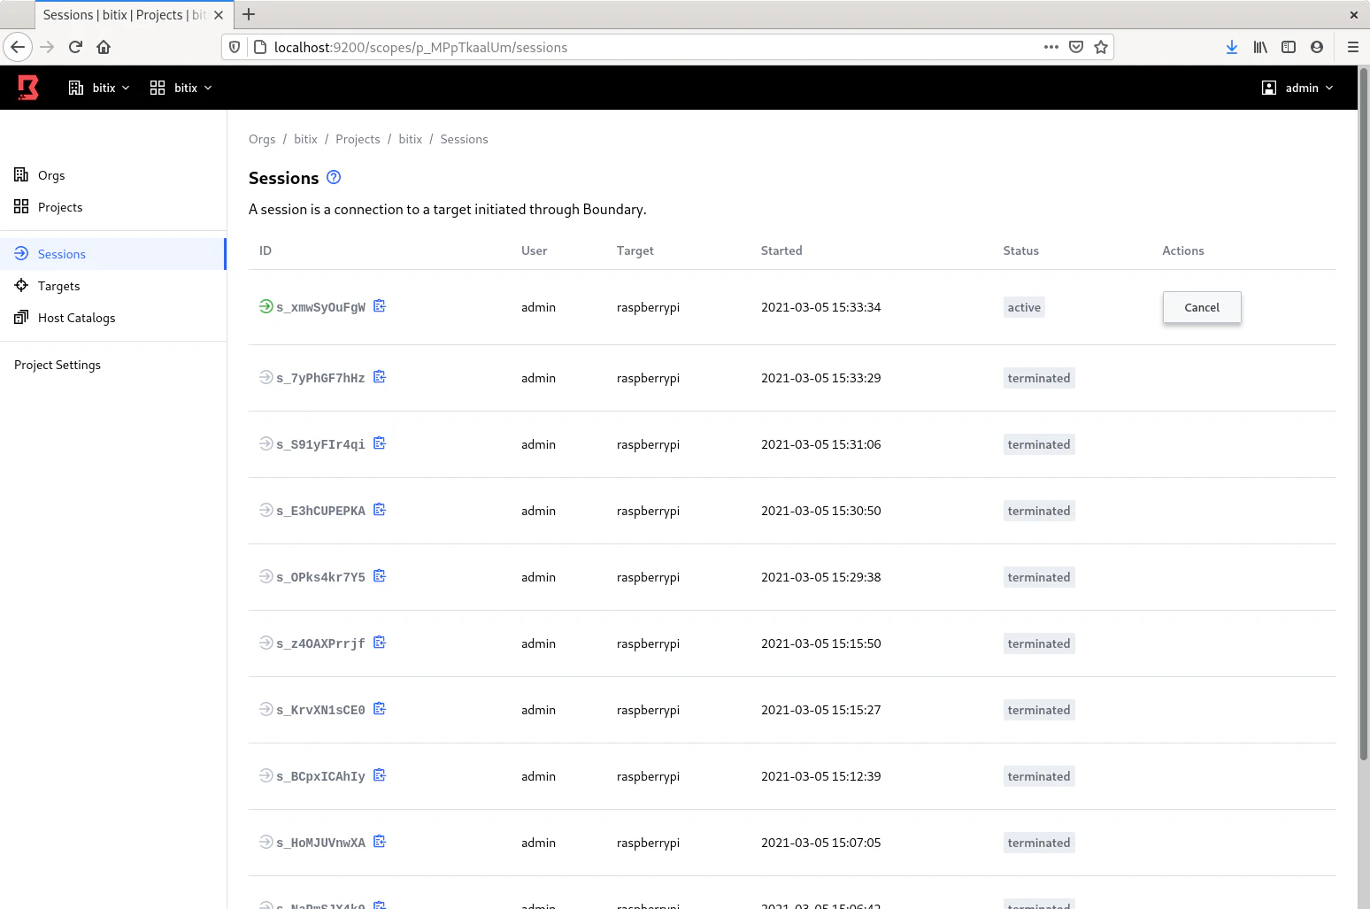Open Firefox downloads panel
Viewport: 1370px width, 909px height.
(x=1231, y=47)
